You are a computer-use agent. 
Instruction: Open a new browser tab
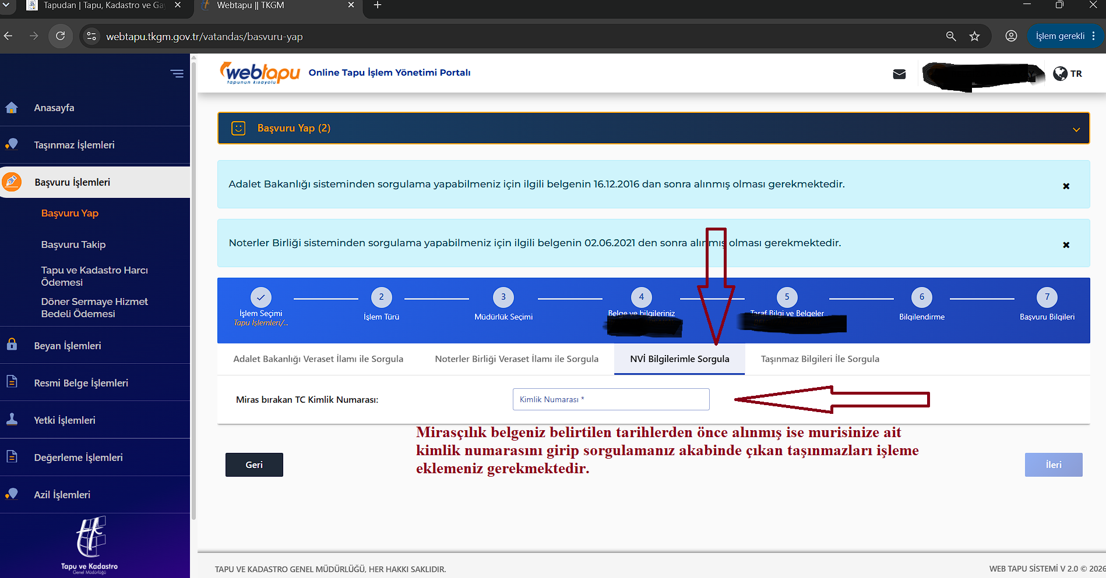click(x=378, y=5)
